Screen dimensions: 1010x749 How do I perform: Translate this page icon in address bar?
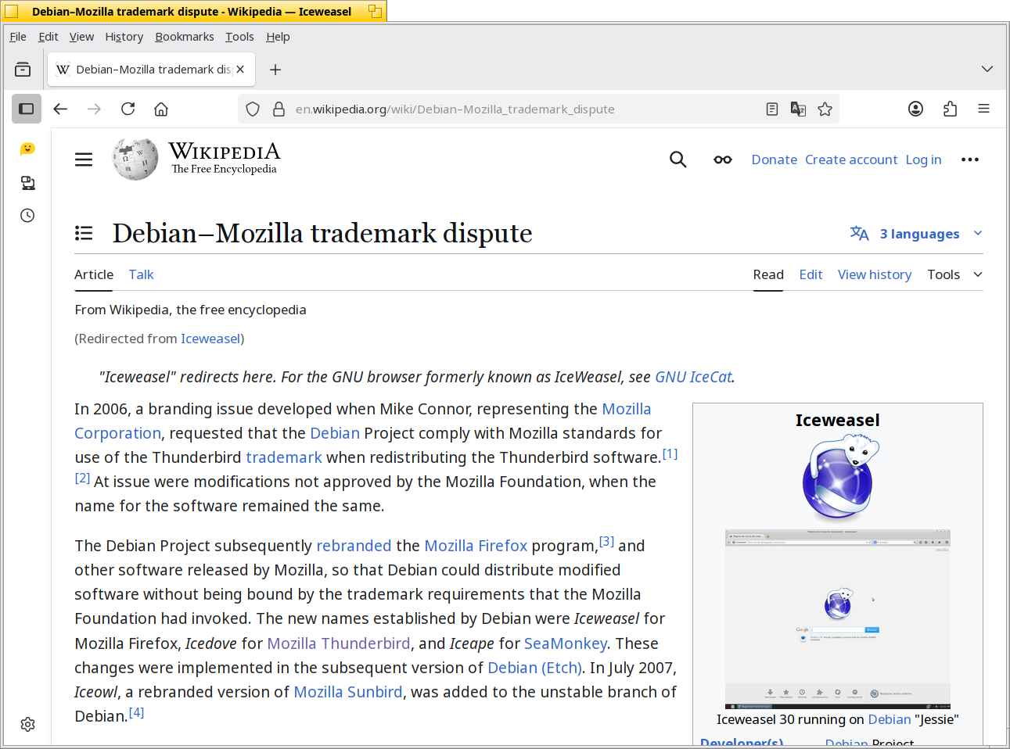[798, 109]
